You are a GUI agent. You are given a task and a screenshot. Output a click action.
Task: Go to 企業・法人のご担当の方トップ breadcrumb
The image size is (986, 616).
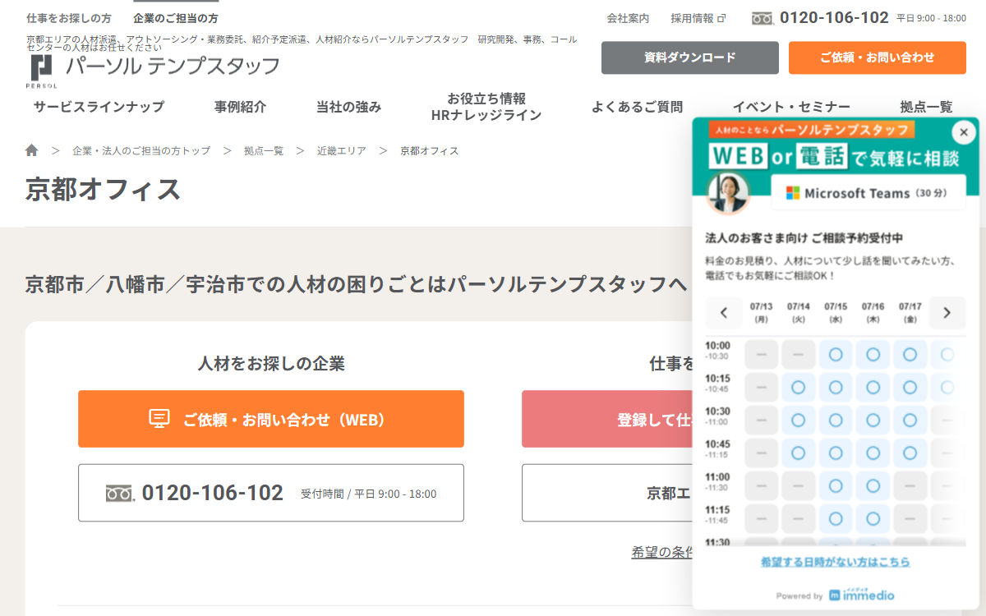point(141,151)
